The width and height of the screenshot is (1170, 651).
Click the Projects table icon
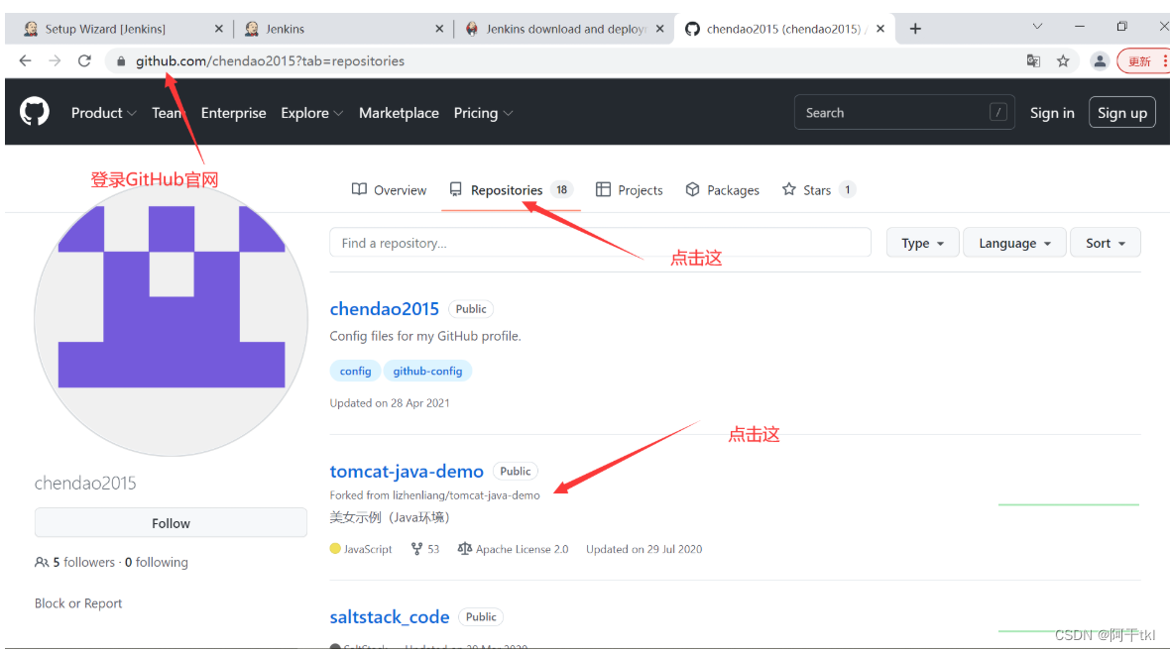tap(603, 189)
